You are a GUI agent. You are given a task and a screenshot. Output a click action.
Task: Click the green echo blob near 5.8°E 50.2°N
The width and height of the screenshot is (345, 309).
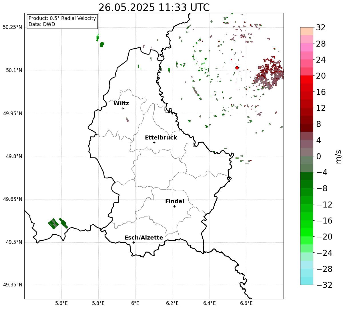tap(102, 44)
